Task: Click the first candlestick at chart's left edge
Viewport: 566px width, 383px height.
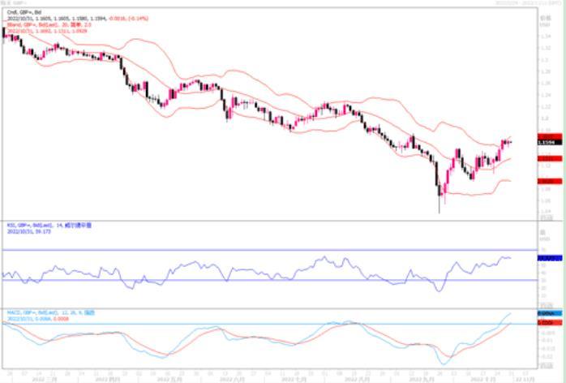Action: (5, 34)
